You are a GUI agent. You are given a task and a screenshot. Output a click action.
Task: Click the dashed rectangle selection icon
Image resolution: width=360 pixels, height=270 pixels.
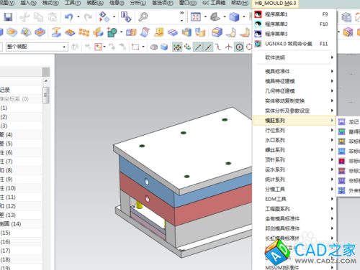[x=135, y=47]
